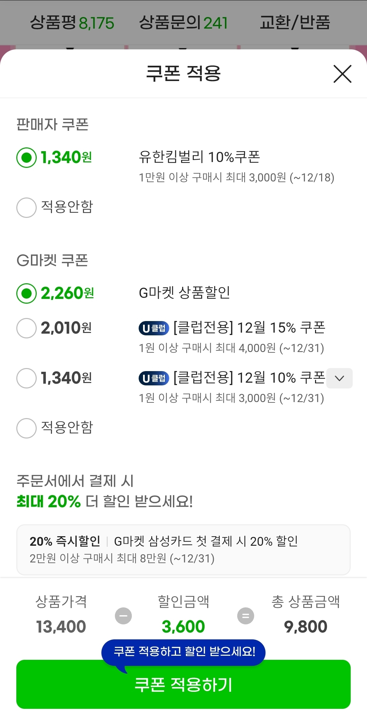Click the U클럽 badge on 10% coupon
This screenshot has width=367, height=717.
pyautogui.click(x=154, y=378)
